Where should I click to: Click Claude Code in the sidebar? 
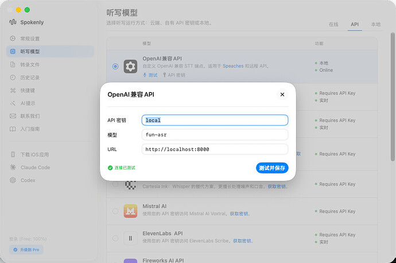coord(50,167)
